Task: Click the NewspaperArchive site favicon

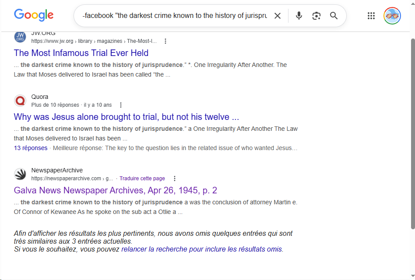Action: tap(20, 174)
